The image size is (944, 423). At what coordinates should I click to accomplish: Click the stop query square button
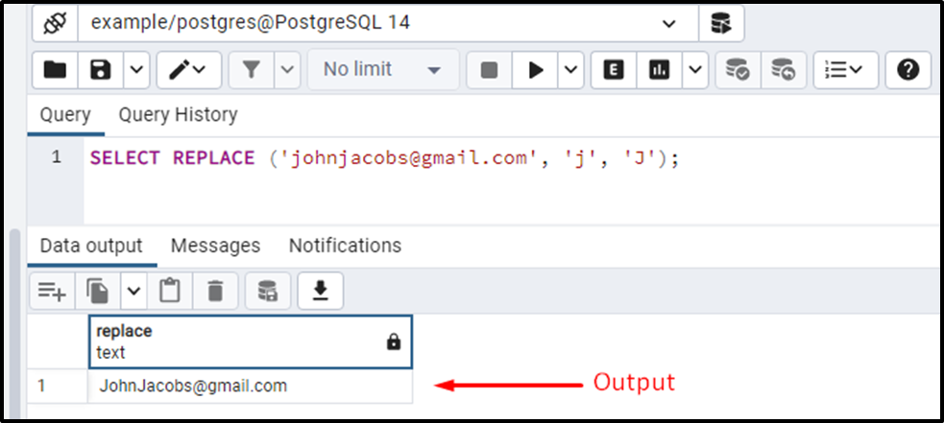pos(490,70)
